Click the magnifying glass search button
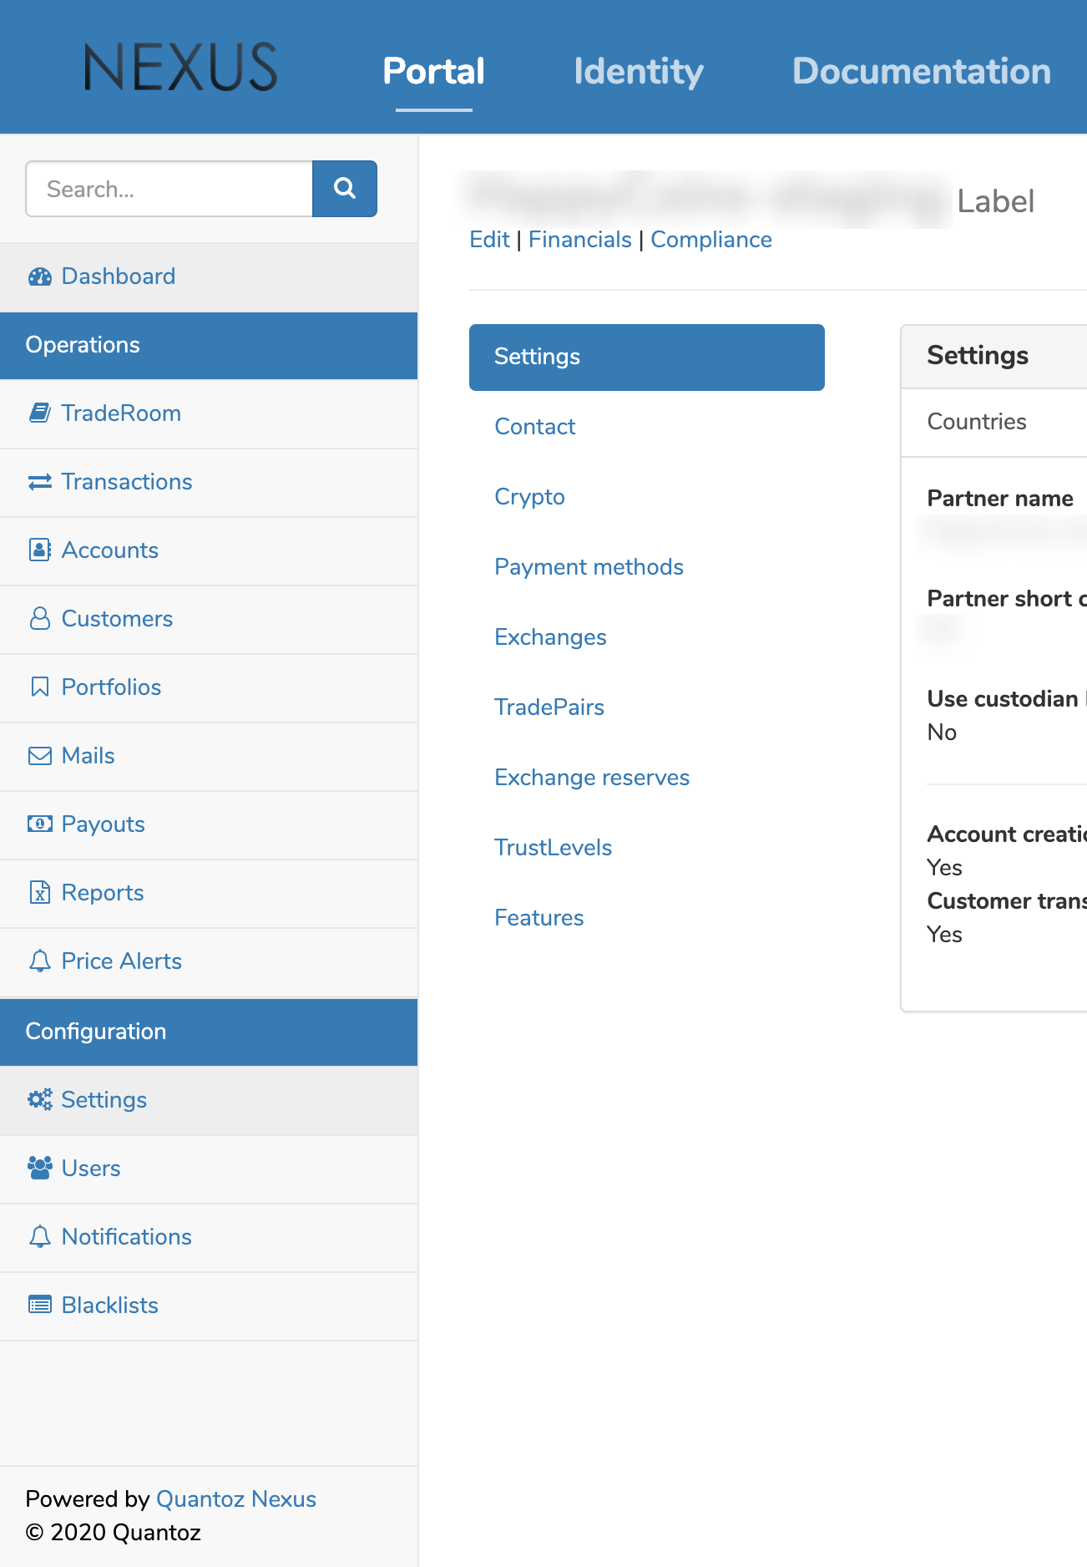 tap(344, 189)
